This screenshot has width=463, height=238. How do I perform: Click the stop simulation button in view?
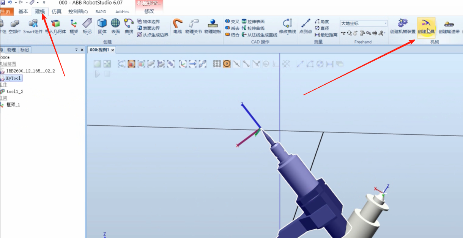[x=107, y=74]
